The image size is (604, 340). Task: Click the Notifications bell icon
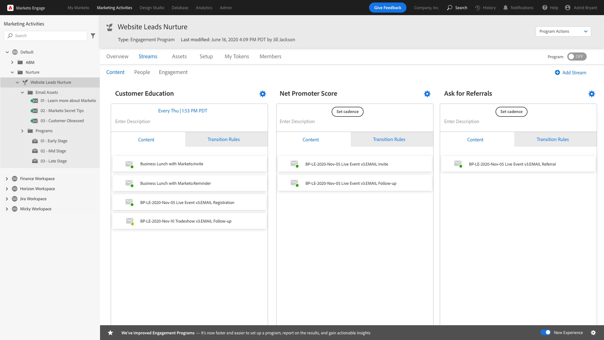pos(505,8)
